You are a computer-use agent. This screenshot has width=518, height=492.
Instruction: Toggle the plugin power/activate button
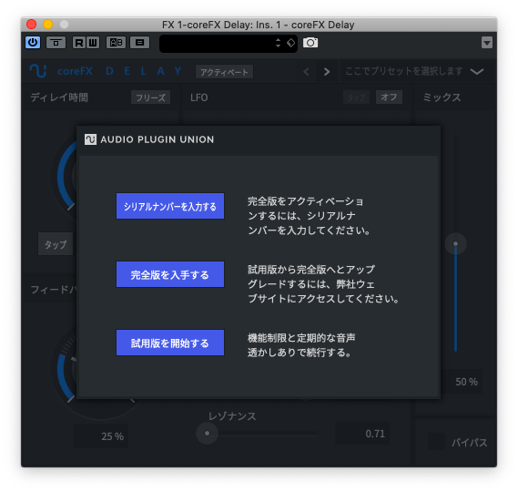pos(33,42)
